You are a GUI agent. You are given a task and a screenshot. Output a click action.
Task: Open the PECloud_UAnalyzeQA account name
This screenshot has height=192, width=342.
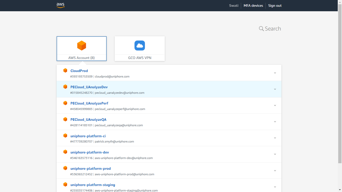88,119
